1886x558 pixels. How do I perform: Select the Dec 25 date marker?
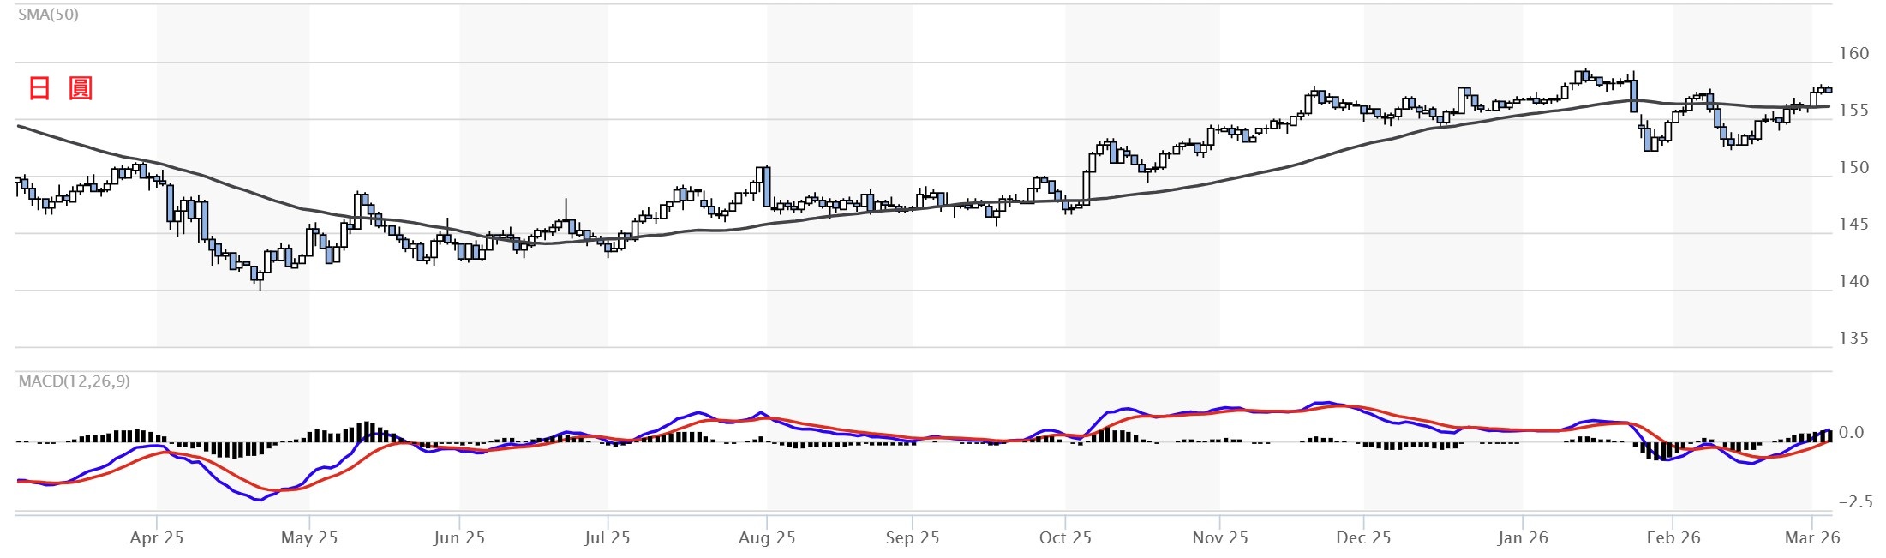pyautogui.click(x=1363, y=538)
